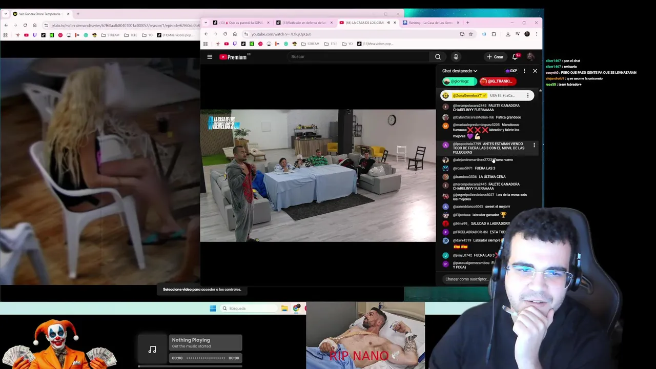Image resolution: width=656 pixels, height=369 pixels.
Task: Start YouTube voice search microphone
Action: pyautogui.click(x=456, y=57)
